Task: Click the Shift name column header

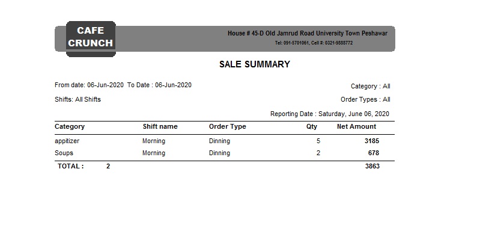Action: [x=160, y=126]
